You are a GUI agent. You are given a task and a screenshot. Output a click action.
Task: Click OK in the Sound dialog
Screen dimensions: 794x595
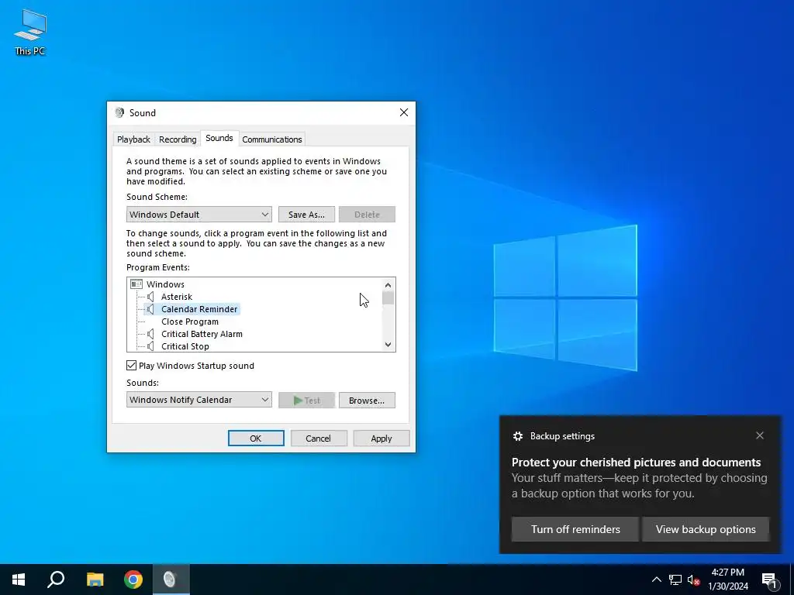click(256, 439)
